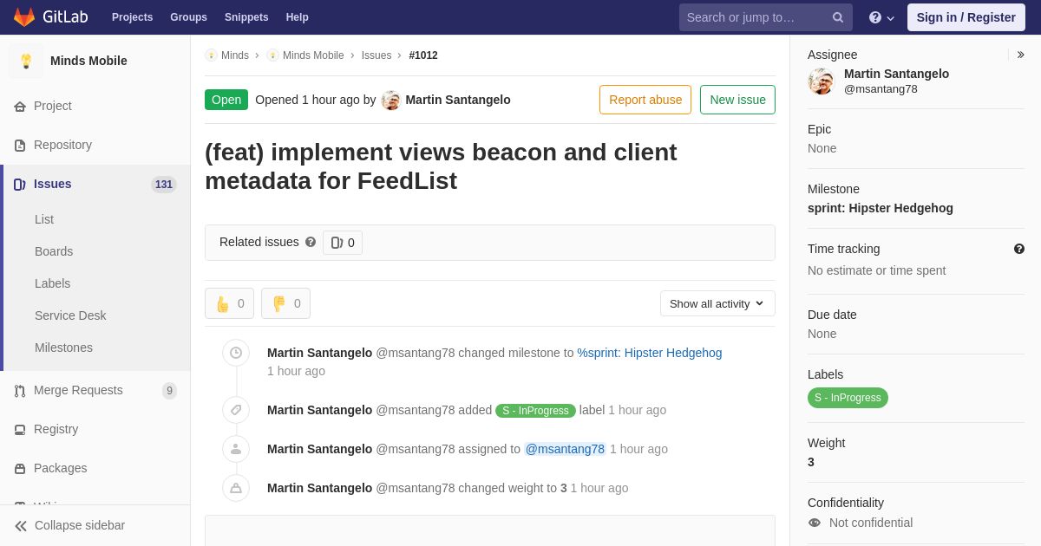Click #1012 breadcrumb link
Viewport: 1041px width, 546px height.
coord(423,55)
